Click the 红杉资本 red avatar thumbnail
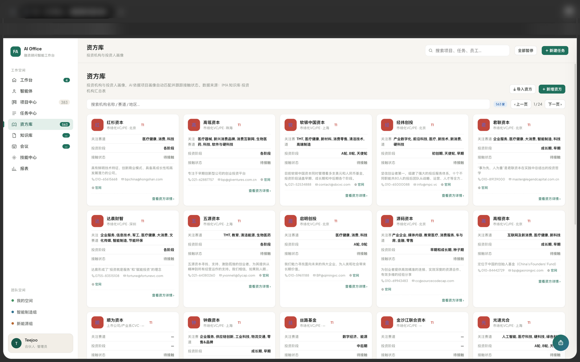580x362 pixels. (97, 125)
